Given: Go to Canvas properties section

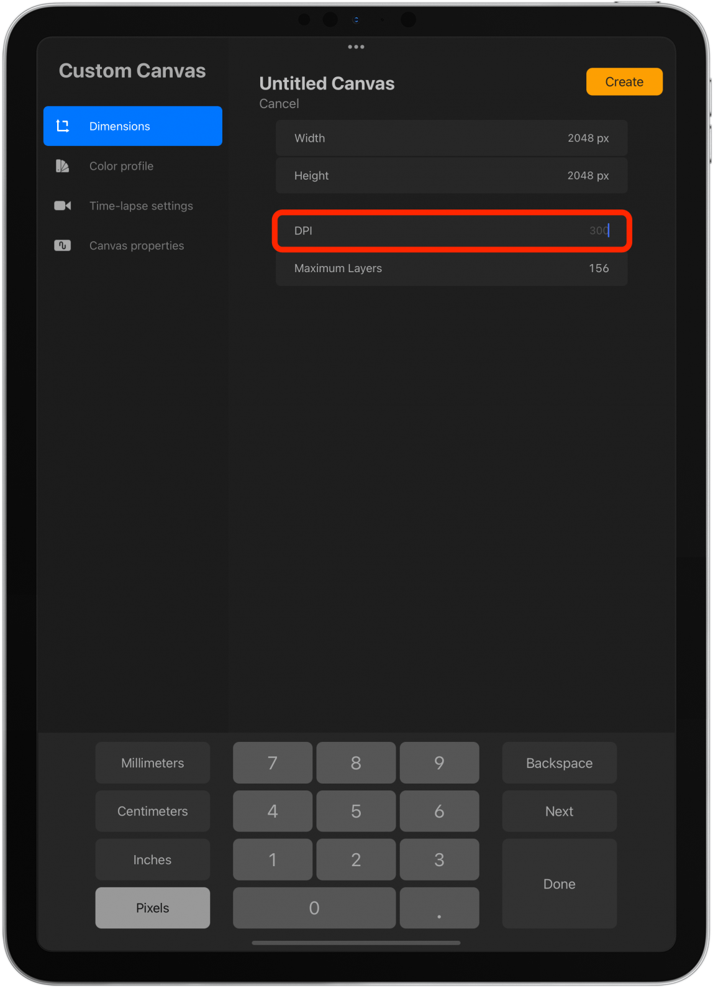Looking at the screenshot, I should [137, 245].
